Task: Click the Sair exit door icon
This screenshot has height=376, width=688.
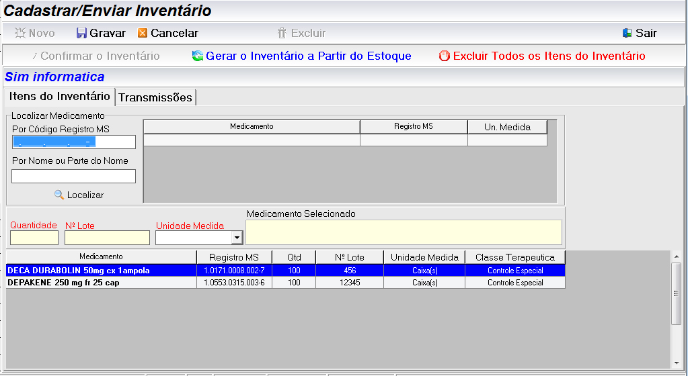Action: [x=627, y=33]
